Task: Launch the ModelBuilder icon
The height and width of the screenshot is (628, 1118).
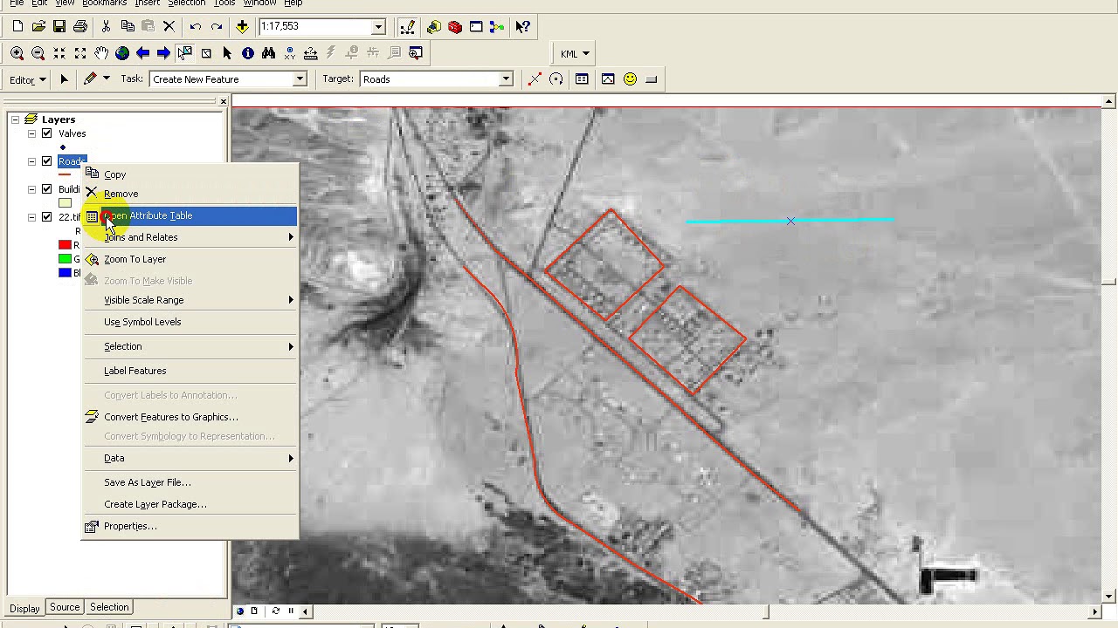Action: point(497,27)
